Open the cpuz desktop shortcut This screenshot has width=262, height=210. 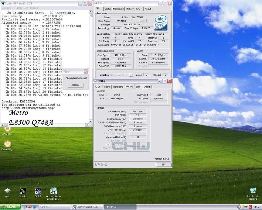click(x=7, y=193)
